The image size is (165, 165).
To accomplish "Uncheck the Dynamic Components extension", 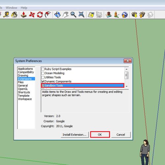I will point(43,82).
